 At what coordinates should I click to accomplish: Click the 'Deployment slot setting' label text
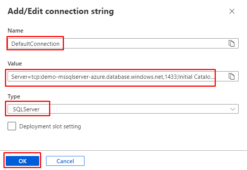pos(50,126)
